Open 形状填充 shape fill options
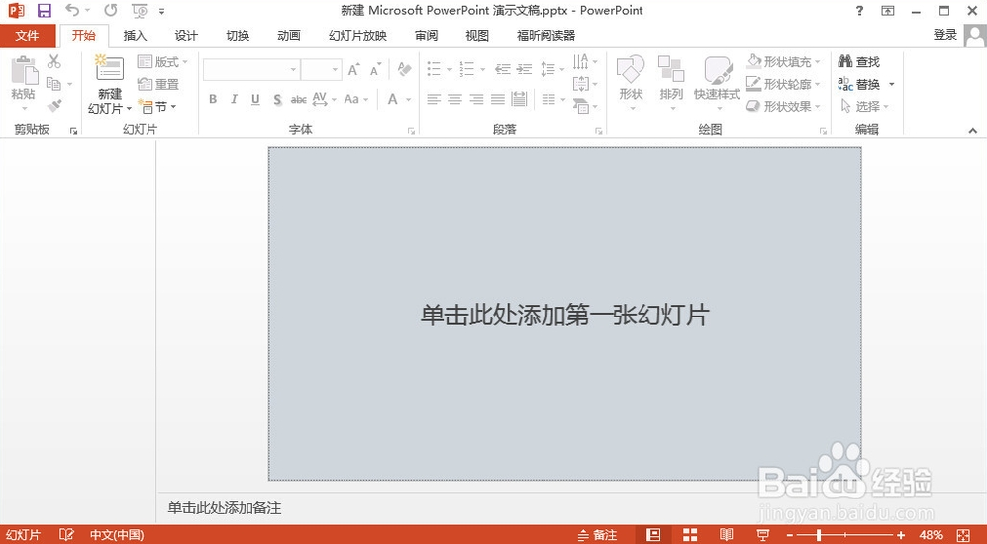The height and width of the screenshot is (544, 987). tap(784, 61)
